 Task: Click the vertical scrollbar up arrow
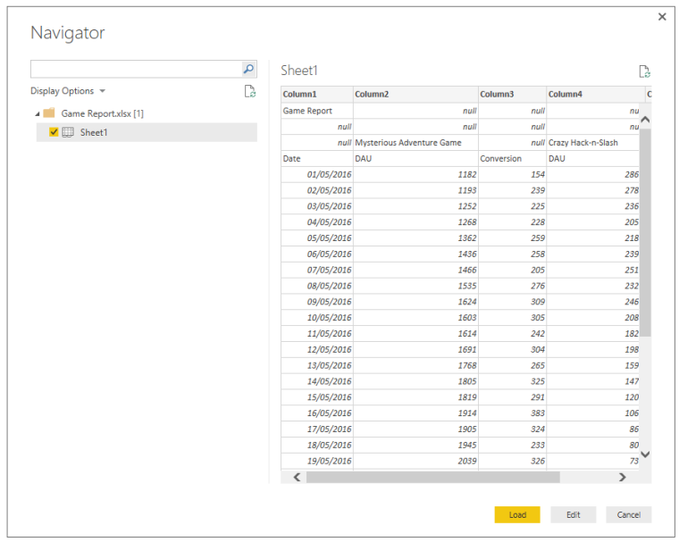(645, 120)
